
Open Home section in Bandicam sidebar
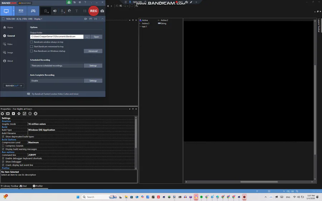(x=8, y=27)
